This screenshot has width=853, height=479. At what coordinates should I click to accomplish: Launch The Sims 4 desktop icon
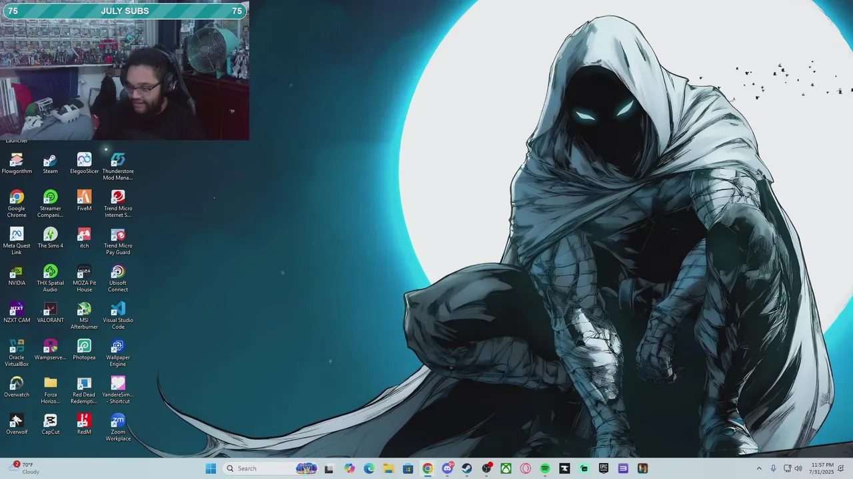point(51,238)
